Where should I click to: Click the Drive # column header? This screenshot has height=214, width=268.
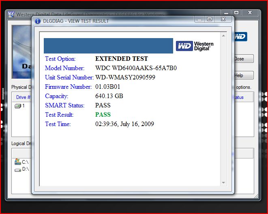coord(23,97)
